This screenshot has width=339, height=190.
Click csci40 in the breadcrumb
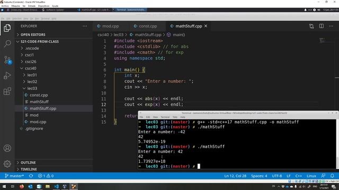103,35
